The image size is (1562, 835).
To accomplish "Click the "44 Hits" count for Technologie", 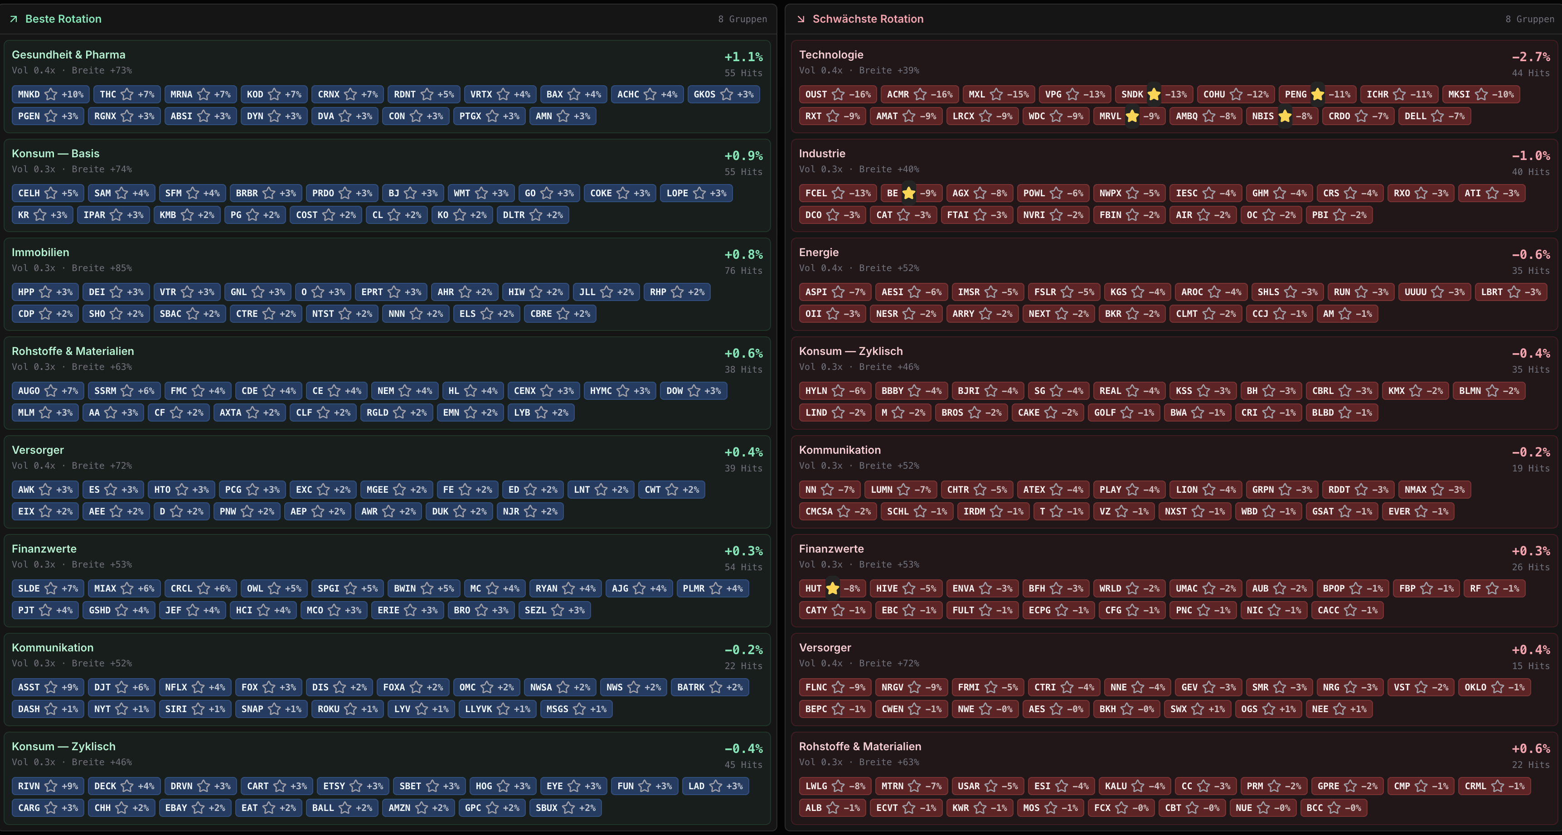I will [1530, 73].
